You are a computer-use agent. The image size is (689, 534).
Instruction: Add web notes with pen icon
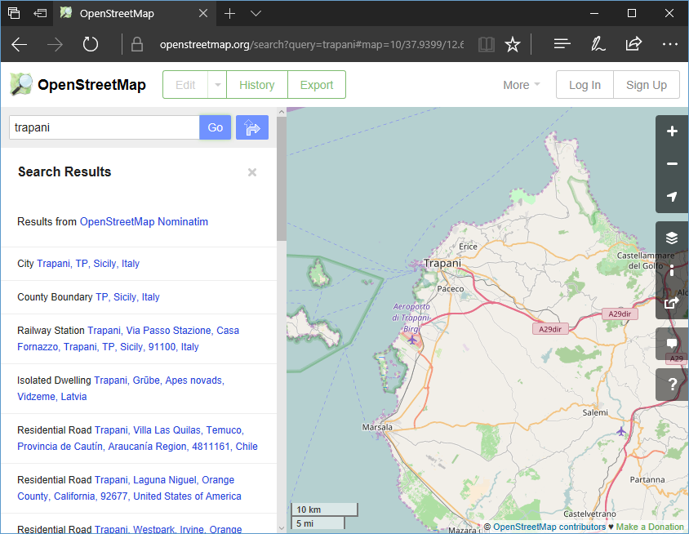point(598,44)
